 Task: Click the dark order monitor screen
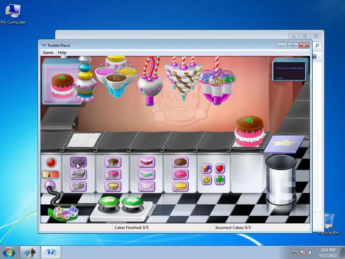(x=290, y=71)
